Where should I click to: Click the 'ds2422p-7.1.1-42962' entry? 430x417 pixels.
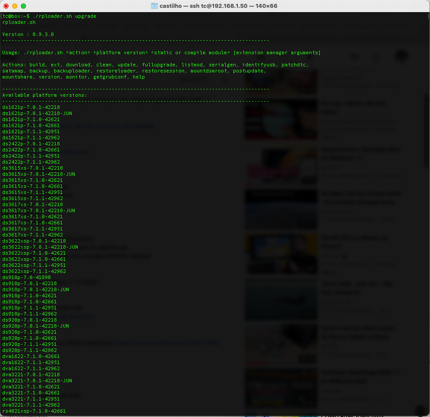[31, 162]
